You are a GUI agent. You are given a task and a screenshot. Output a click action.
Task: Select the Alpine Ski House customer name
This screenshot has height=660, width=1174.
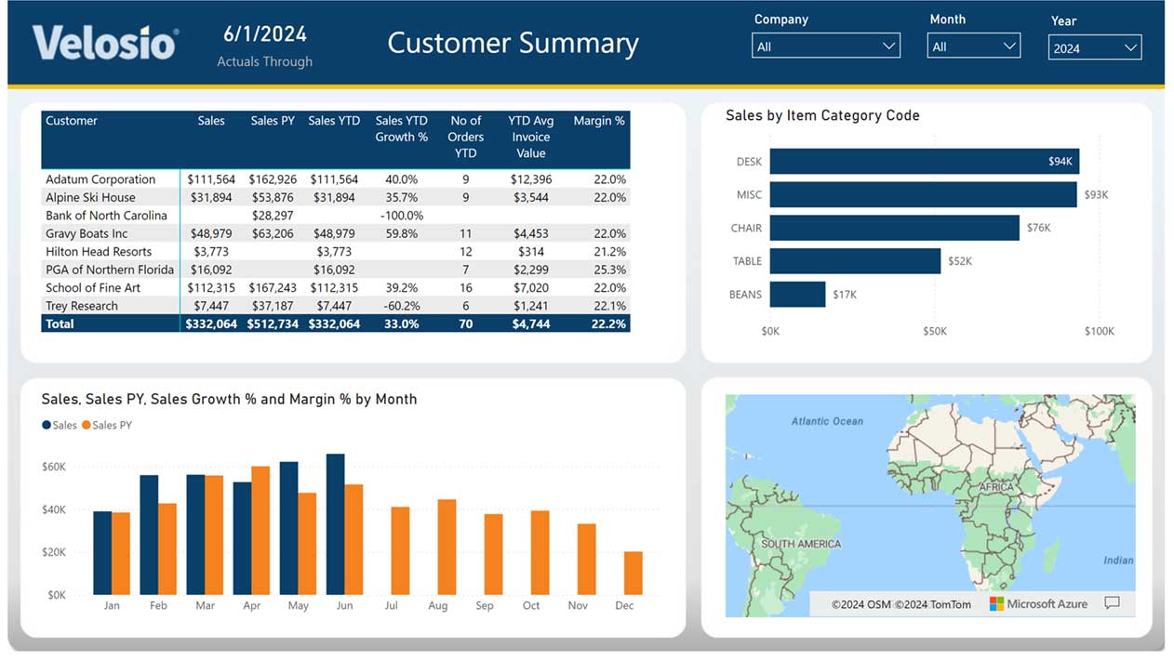tap(90, 197)
